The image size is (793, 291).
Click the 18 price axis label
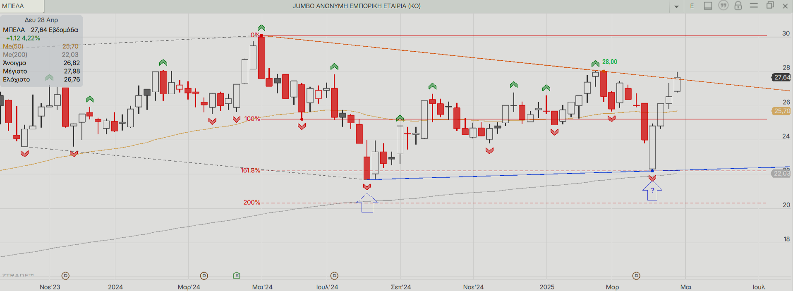click(786, 239)
